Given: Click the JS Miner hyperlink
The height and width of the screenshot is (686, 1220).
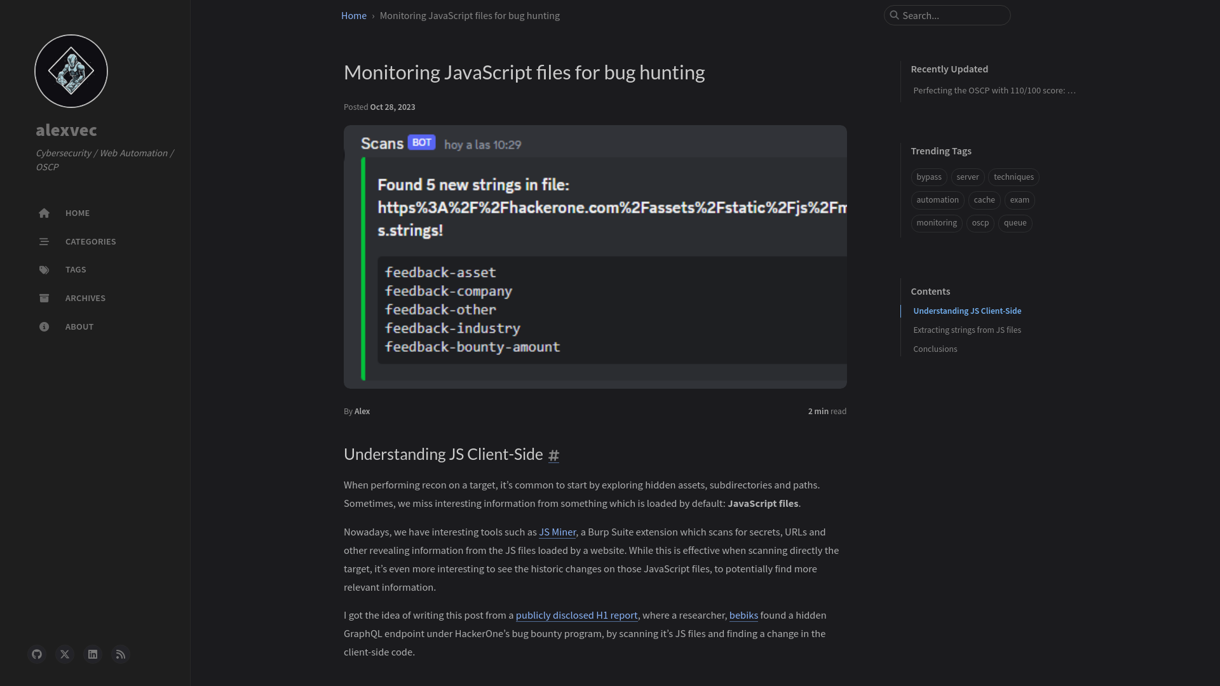Looking at the screenshot, I should [x=557, y=532].
